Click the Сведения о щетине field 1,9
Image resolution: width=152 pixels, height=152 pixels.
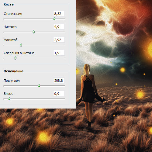click(59, 53)
